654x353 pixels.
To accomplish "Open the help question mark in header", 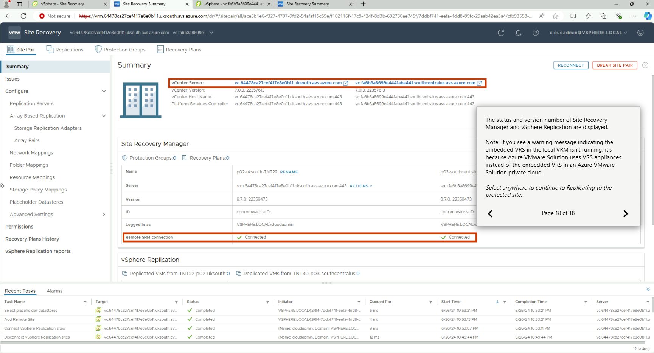I will tap(536, 33).
